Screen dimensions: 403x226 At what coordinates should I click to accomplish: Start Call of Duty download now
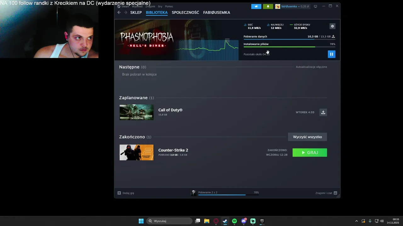[x=323, y=112]
